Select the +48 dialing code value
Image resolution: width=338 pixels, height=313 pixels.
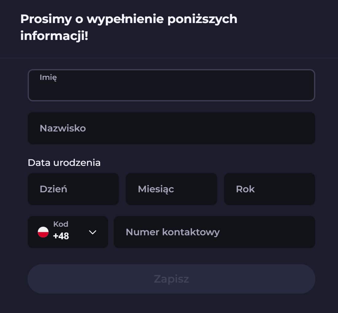coord(61,236)
